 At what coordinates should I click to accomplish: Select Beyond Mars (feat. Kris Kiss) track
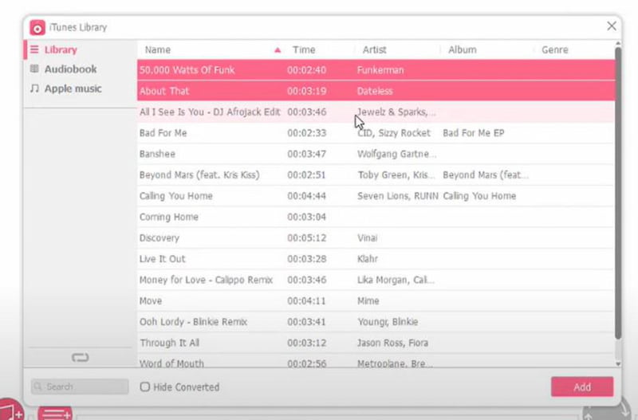click(x=199, y=175)
